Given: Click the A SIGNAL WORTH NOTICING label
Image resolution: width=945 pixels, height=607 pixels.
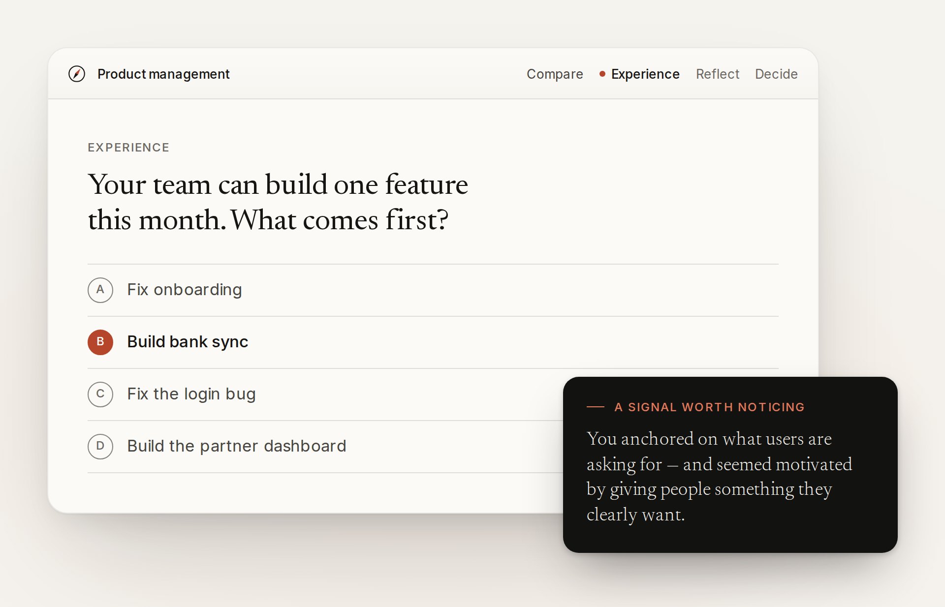Looking at the screenshot, I should coord(709,407).
